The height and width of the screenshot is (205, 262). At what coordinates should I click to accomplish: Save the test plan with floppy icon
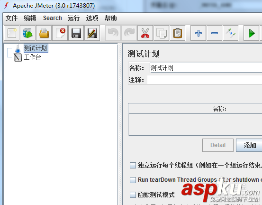point(76,33)
